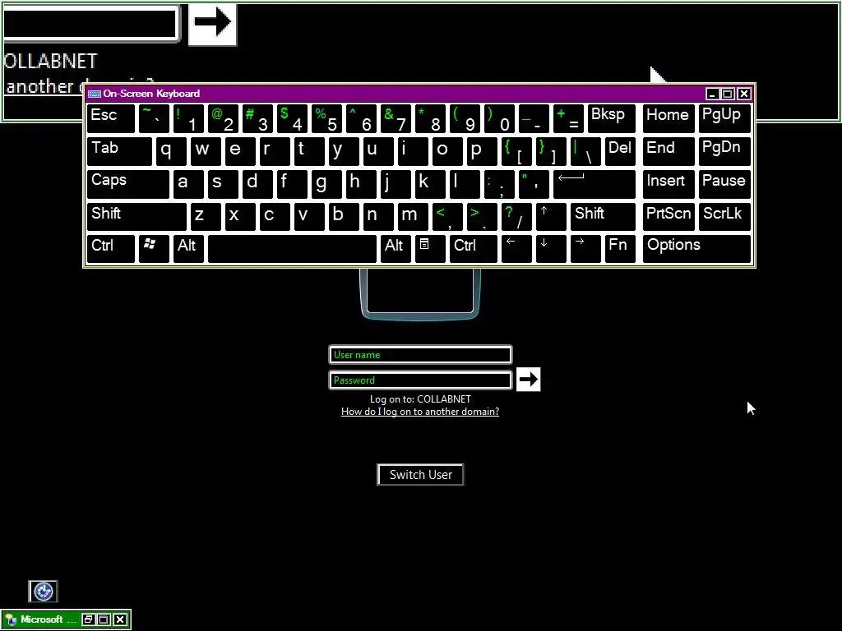Tap the 2 key with @ symbol
The height and width of the screenshot is (631, 842).
point(223,118)
